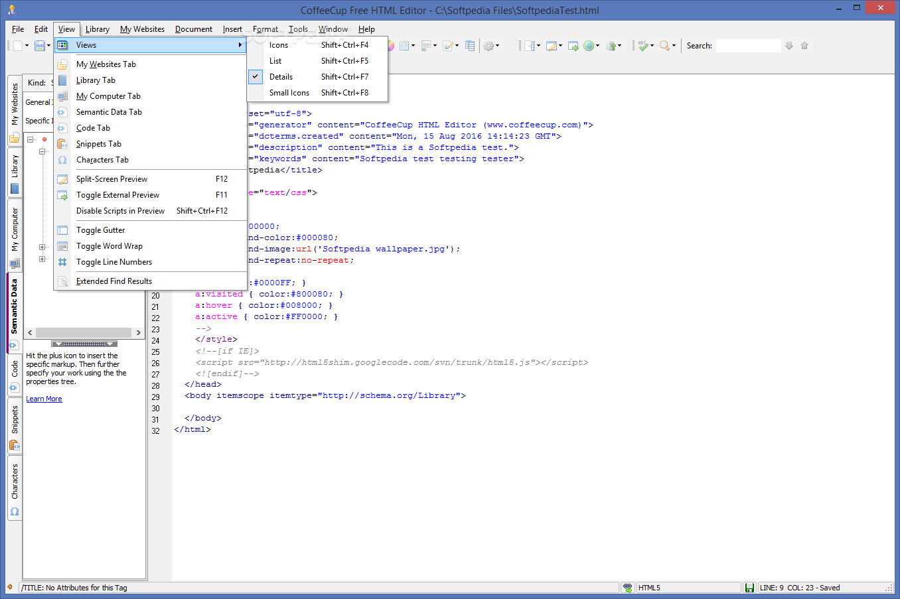Open the My Computer sidebar tab
900x599 pixels.
(x=15, y=236)
